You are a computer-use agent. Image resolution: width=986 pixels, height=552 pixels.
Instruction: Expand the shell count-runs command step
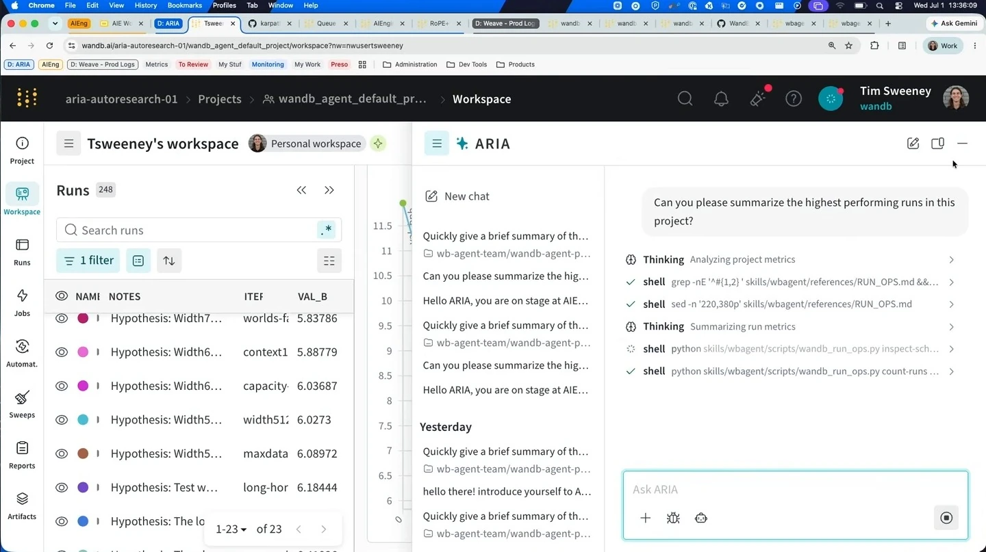pos(793,371)
